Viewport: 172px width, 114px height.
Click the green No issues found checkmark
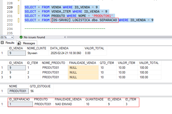(x=21, y=37)
